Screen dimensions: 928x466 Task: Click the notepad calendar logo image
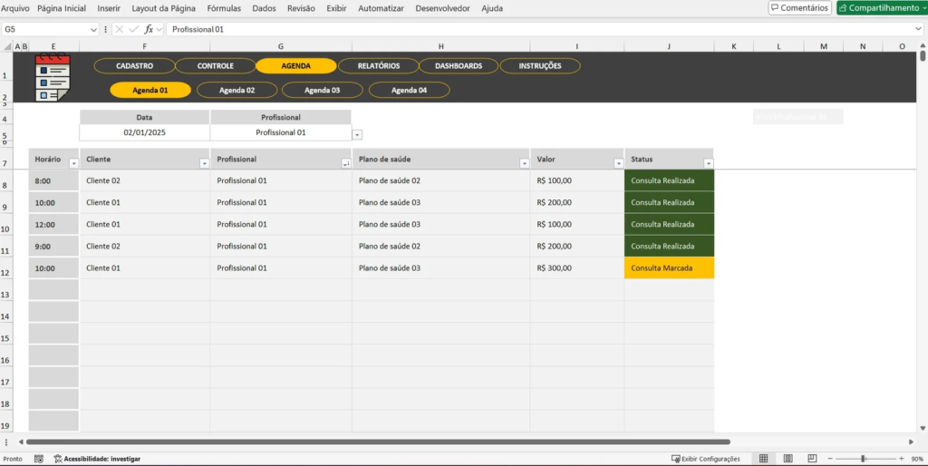click(x=53, y=78)
